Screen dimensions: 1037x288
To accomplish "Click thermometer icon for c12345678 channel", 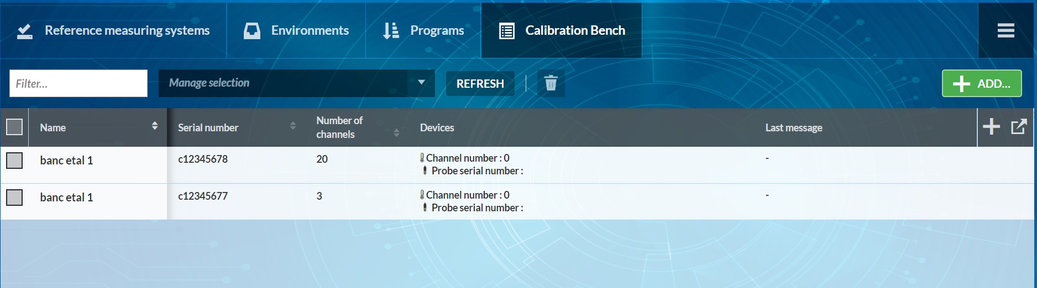I will [x=422, y=158].
